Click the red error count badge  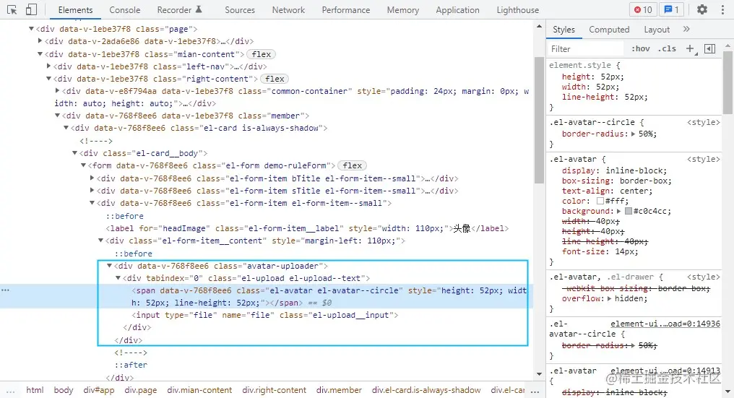pos(643,10)
